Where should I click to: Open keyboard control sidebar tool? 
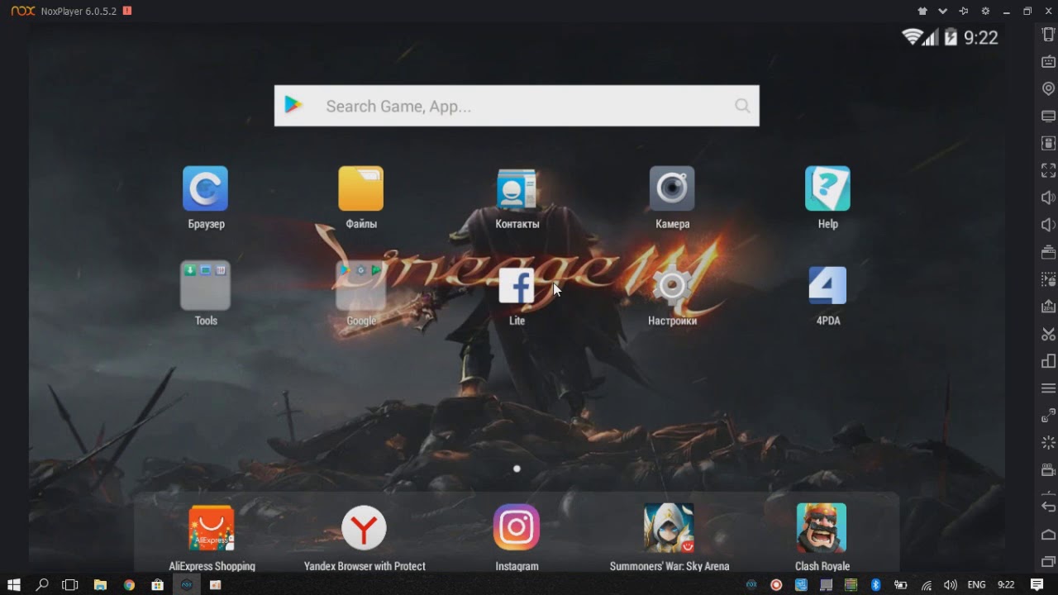pos(1048,61)
